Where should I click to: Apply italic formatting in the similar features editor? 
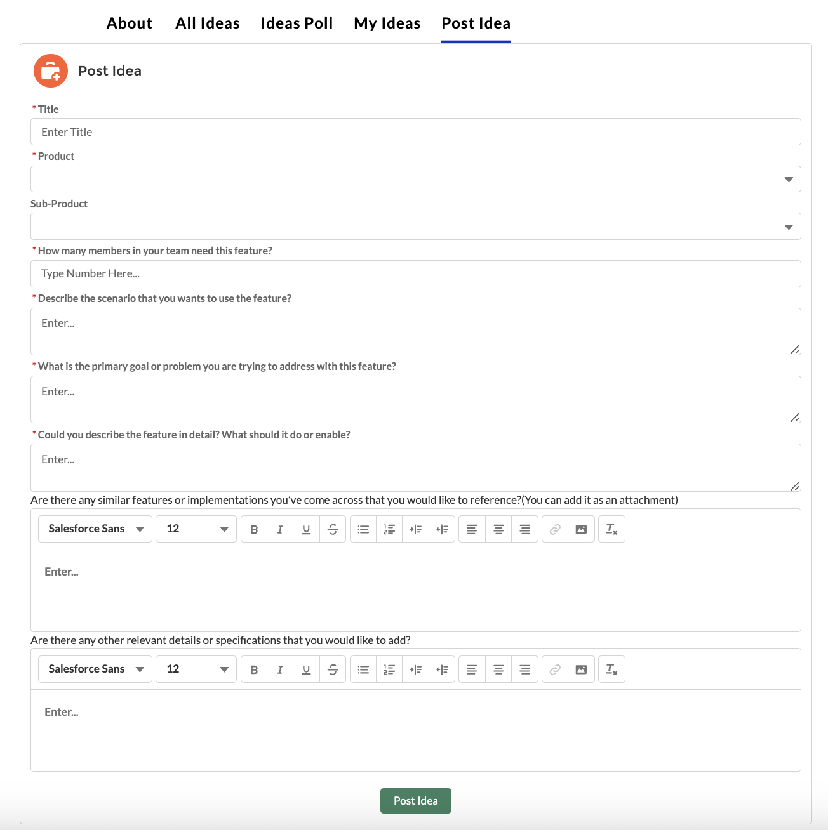pyautogui.click(x=280, y=529)
